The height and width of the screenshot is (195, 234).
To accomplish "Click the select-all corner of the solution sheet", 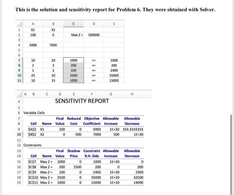I will (x=19, y=24).
